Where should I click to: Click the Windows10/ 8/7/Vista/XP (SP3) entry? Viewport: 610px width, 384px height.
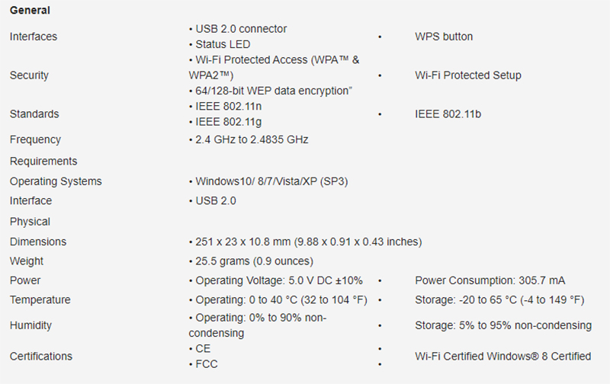272,181
